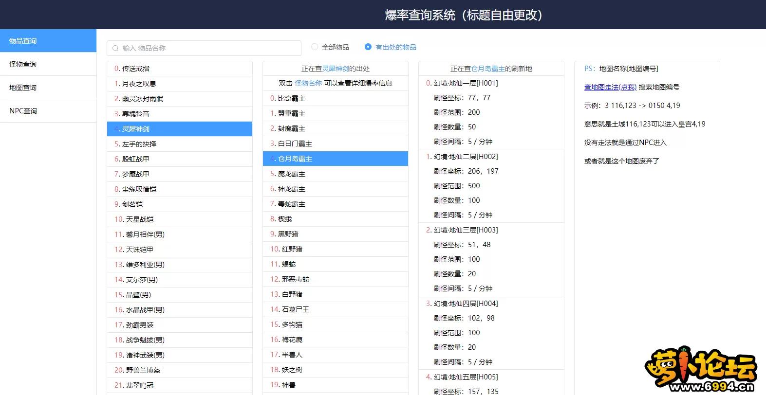The height and width of the screenshot is (395, 766).
Task: Select item 月夜之叹息
Action: (x=180, y=84)
